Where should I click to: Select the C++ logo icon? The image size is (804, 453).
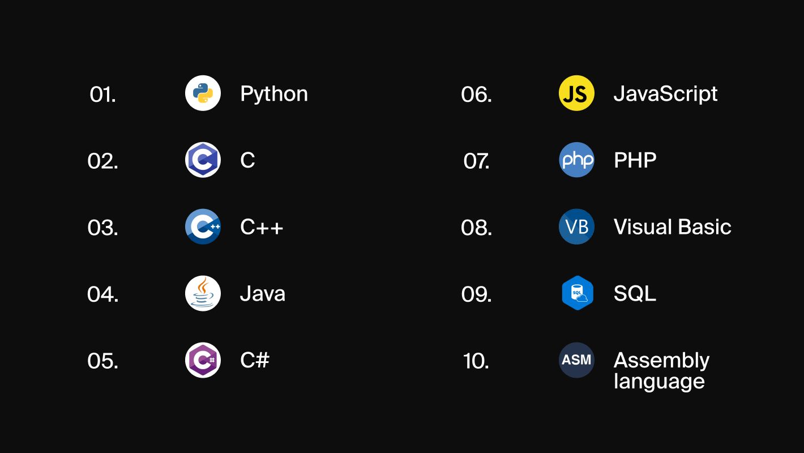tap(203, 226)
